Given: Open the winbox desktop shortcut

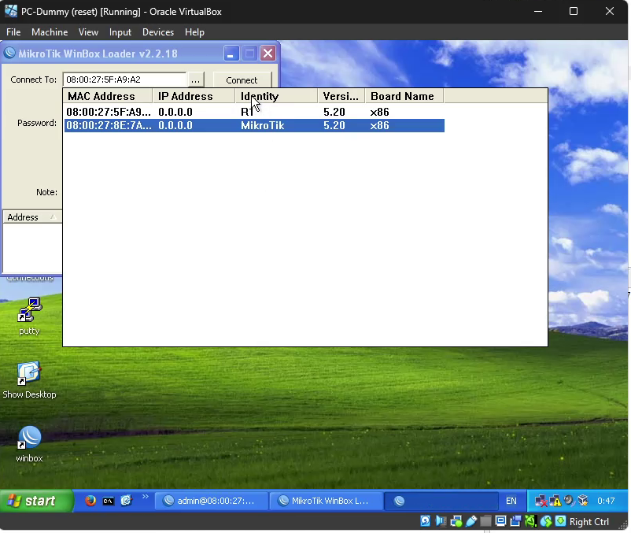Looking at the screenshot, I should click(29, 437).
